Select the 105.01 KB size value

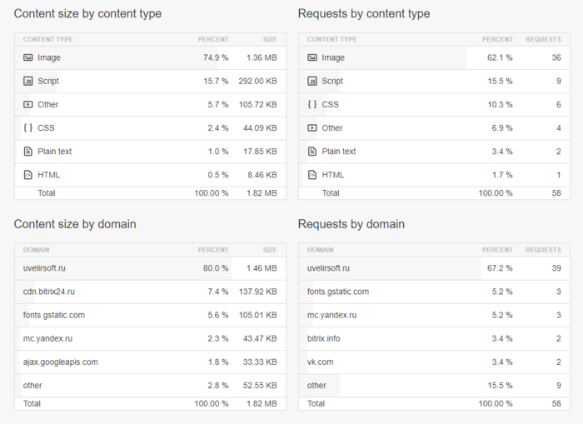click(x=257, y=315)
